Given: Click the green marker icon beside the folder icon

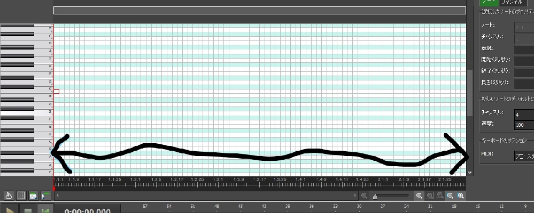Looking at the screenshot, I should [x=45, y=195].
